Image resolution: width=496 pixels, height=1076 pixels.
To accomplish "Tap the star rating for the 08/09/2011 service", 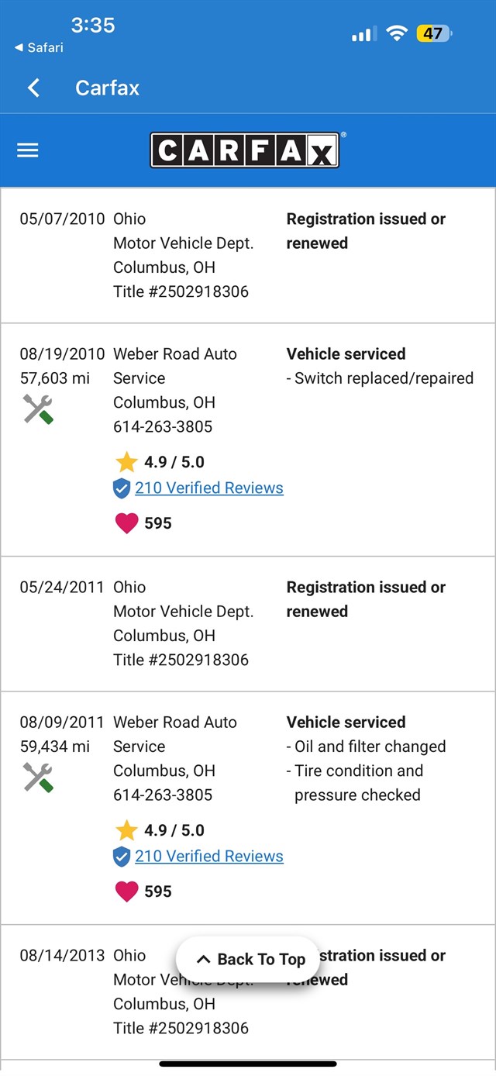I will 126,830.
